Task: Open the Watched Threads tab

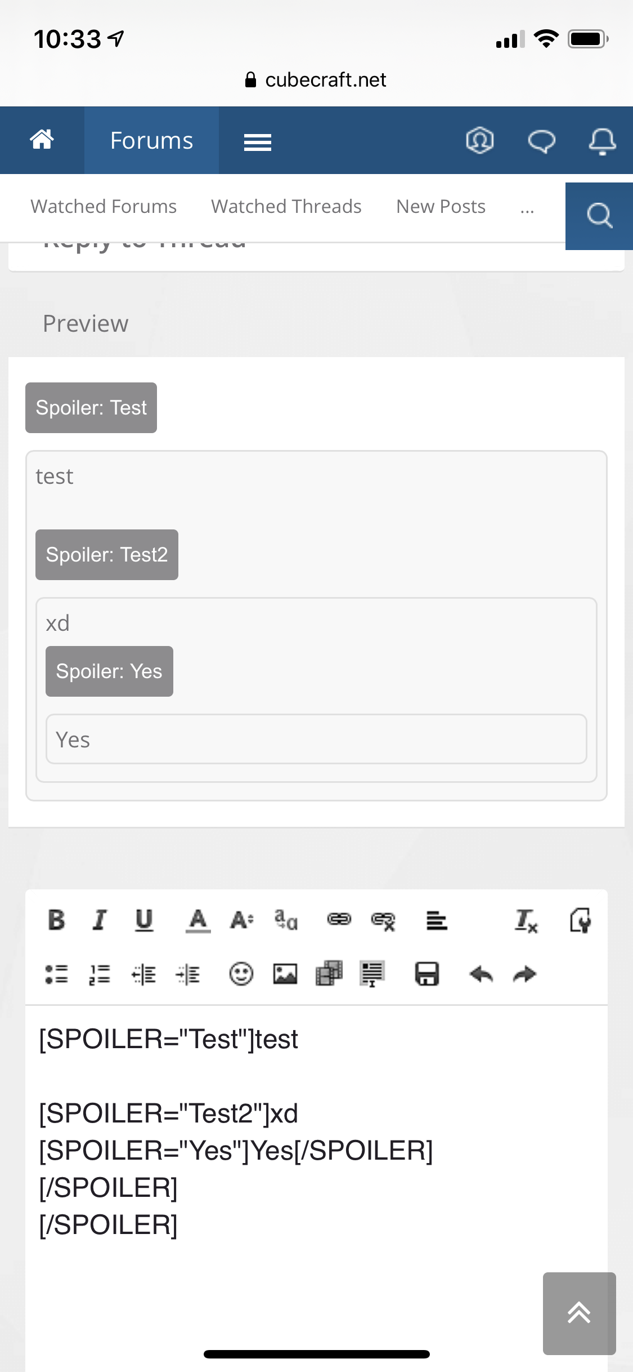Action: tap(286, 207)
